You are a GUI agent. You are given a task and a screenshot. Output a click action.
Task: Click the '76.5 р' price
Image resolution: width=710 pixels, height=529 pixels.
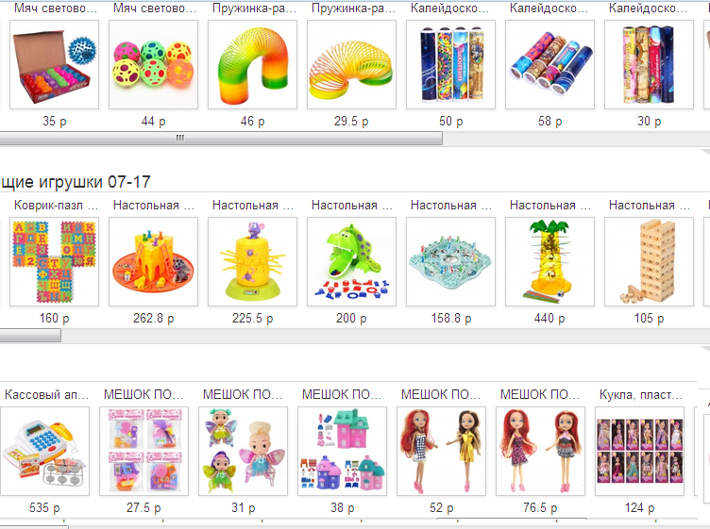540,507
